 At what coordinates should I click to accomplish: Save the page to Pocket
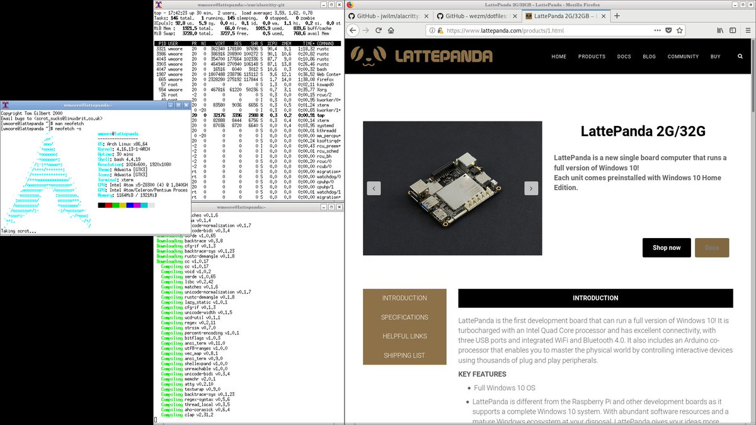click(669, 30)
